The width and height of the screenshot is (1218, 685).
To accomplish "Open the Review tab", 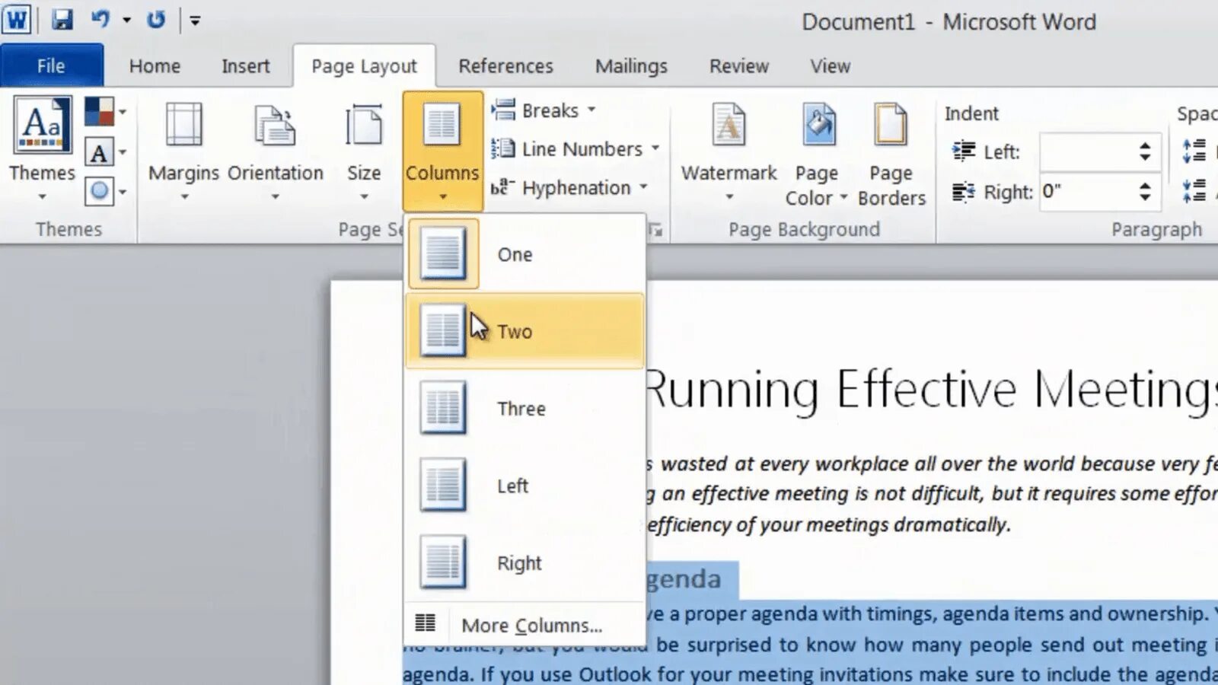I will (738, 66).
